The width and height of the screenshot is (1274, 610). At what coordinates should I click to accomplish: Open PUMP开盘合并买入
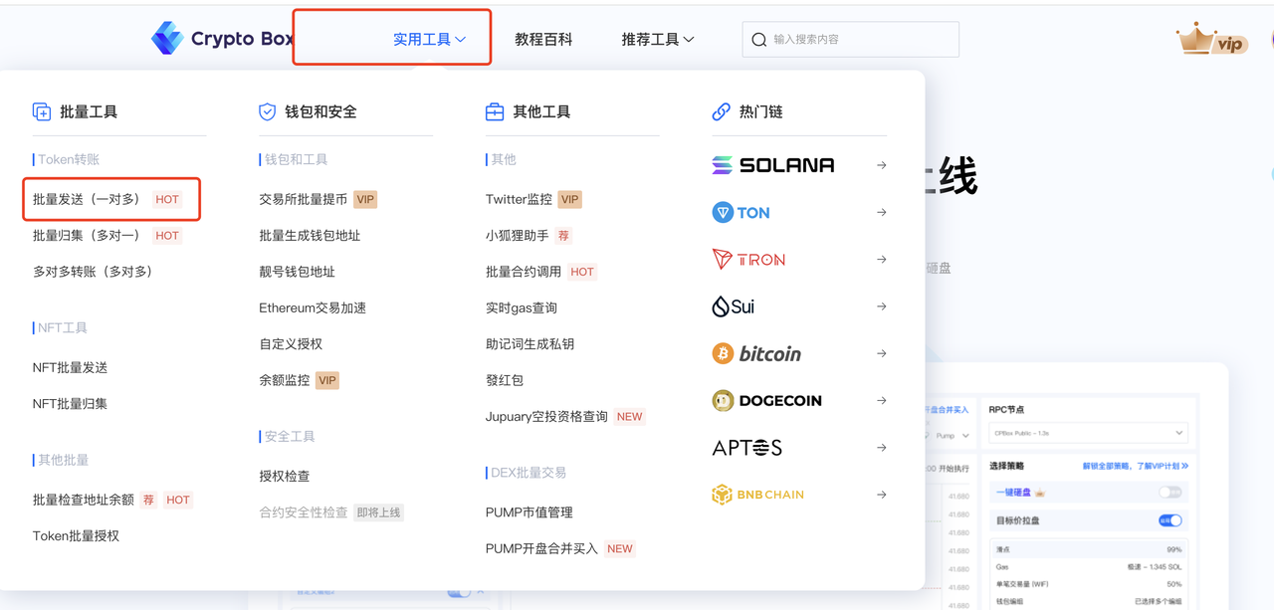(541, 548)
